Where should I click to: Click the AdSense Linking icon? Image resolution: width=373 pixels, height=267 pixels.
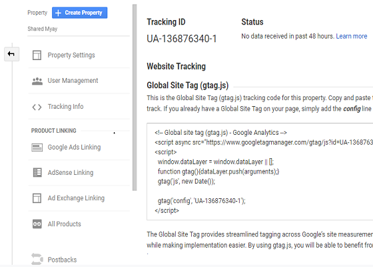tap(37, 173)
